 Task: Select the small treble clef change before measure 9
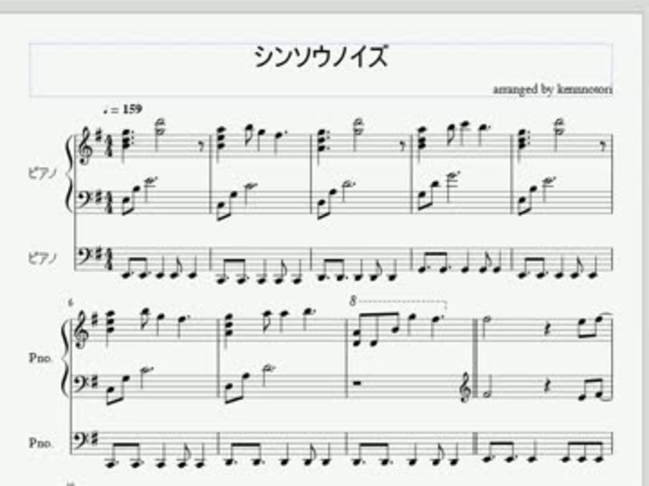(466, 387)
